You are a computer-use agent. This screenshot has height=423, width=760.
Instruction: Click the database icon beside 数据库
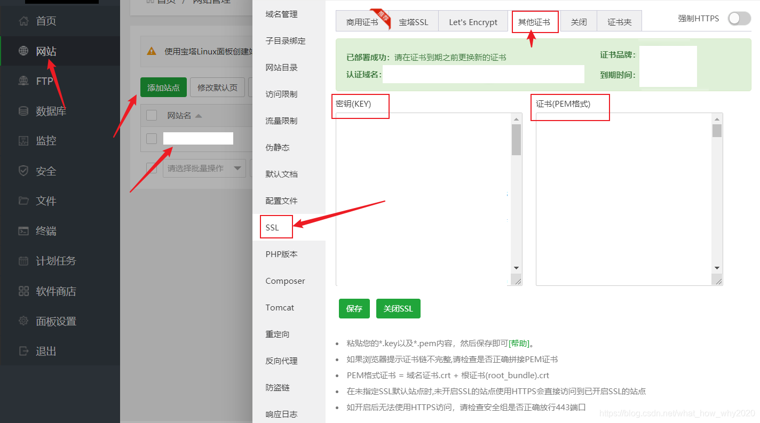tap(23, 111)
